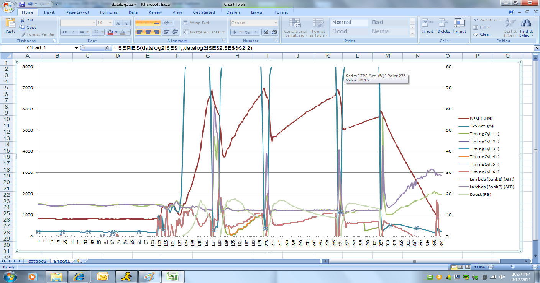Viewport: 540px width, 283px height.
Task: Click the Insert Function fx button
Action: coord(107,48)
